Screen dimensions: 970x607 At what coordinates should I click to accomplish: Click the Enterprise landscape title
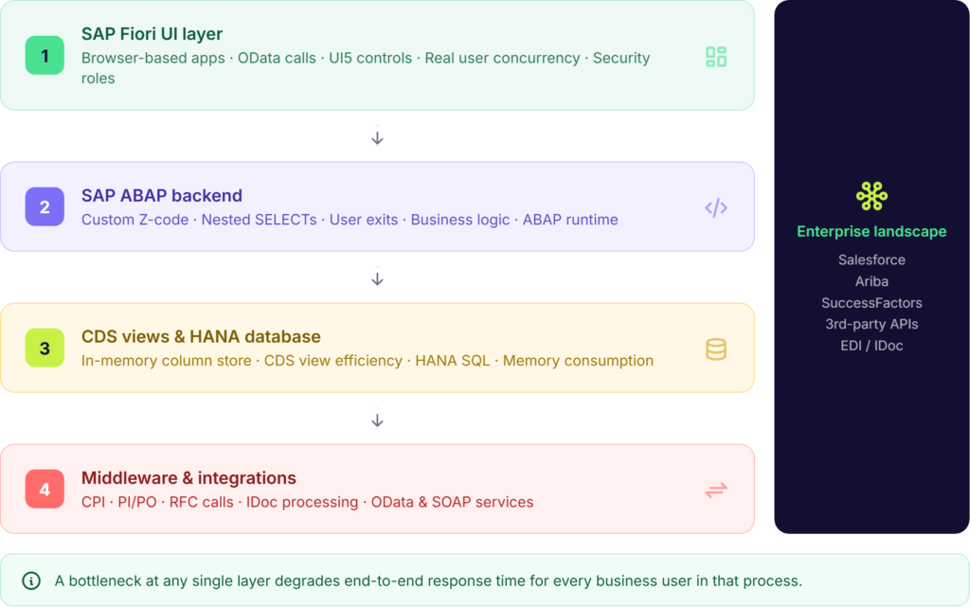pos(871,231)
